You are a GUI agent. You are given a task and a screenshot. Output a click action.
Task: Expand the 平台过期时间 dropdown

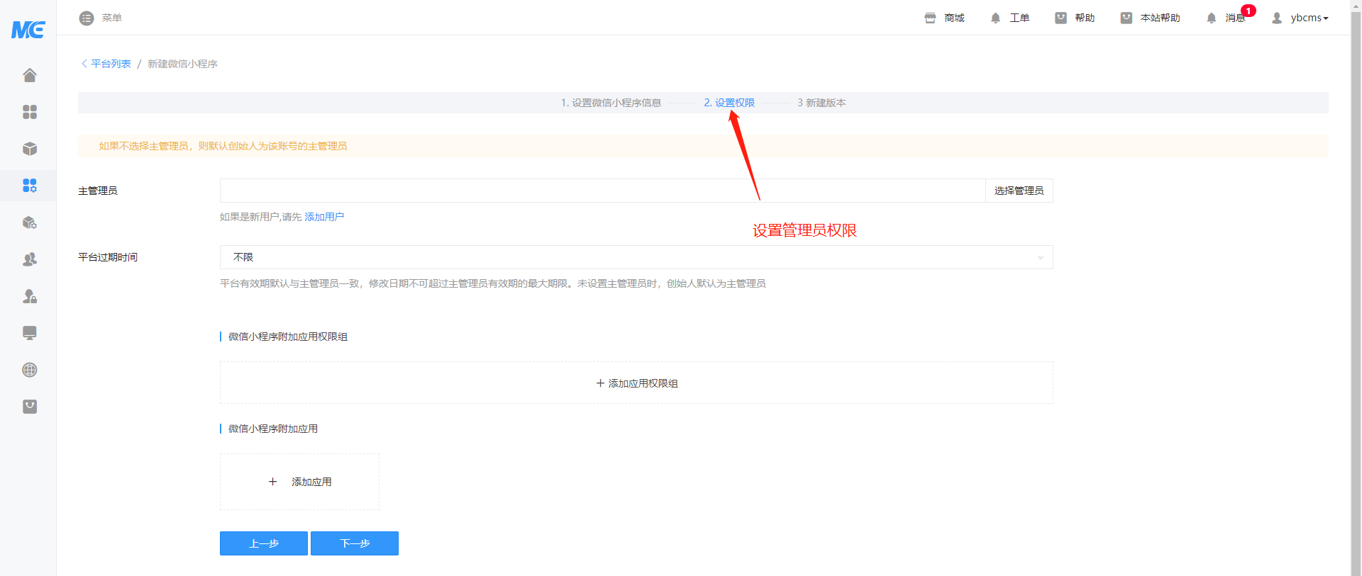point(636,257)
